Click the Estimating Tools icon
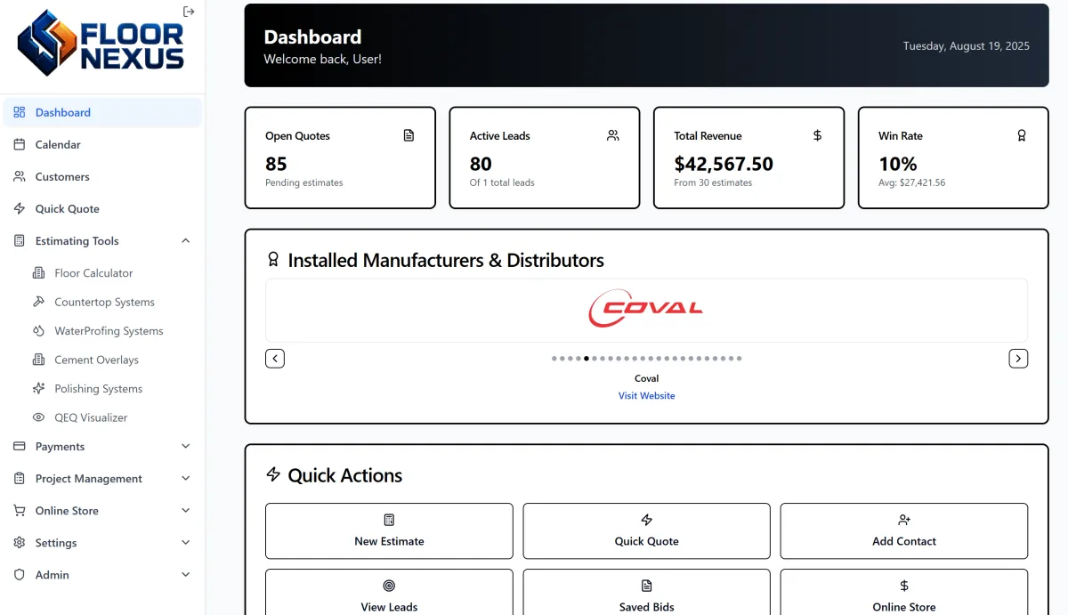The width and height of the screenshot is (1068, 615). [x=20, y=240]
